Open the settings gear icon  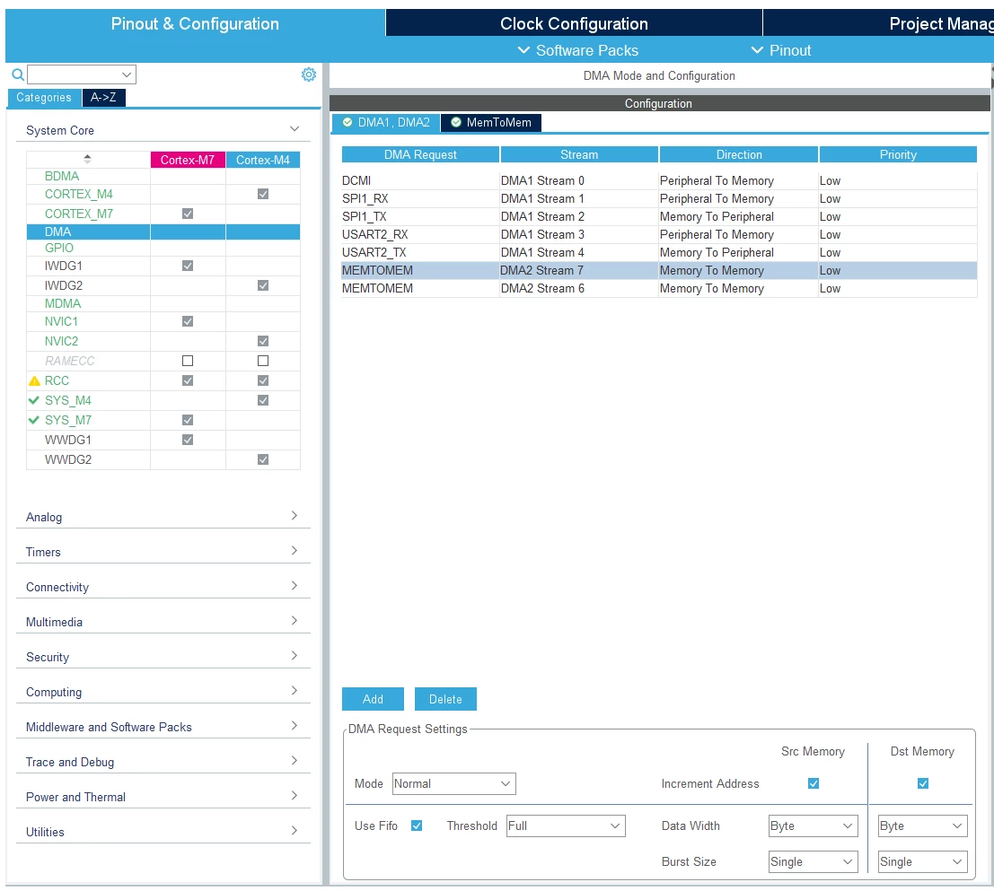pyautogui.click(x=309, y=74)
